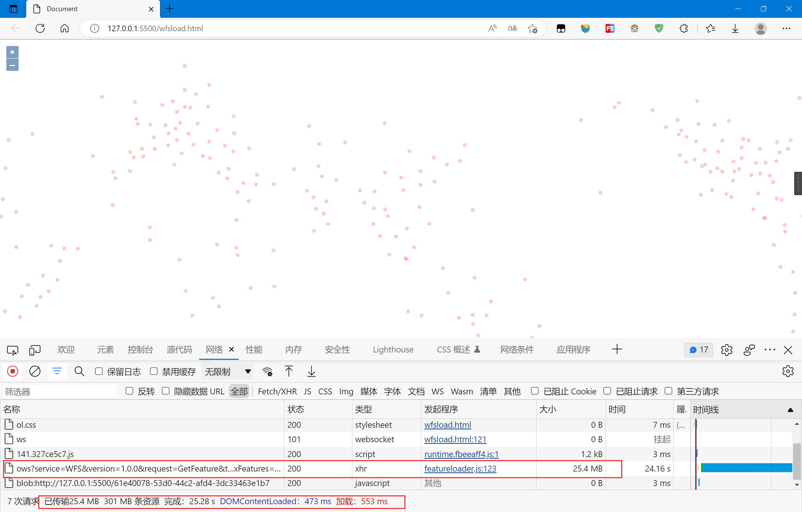The image size is (802, 512).
Task: Go to browser home page icon
Action: click(x=65, y=29)
